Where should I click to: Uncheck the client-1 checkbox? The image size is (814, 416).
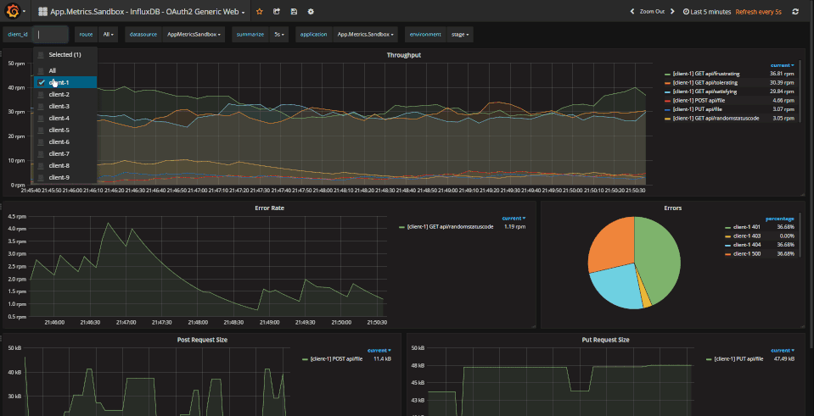click(41, 82)
